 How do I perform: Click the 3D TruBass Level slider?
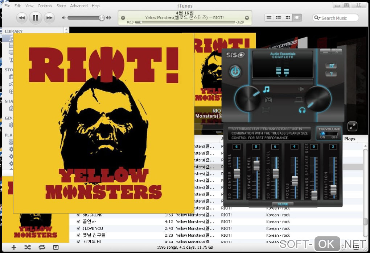(x=275, y=173)
